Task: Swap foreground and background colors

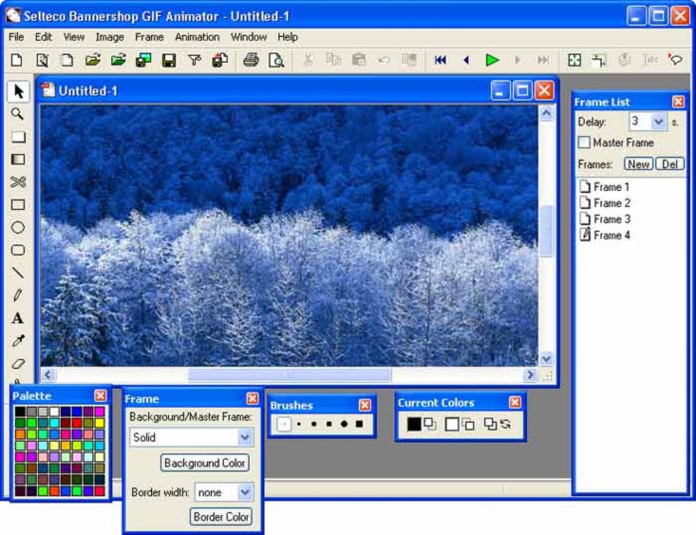Action: point(506,424)
